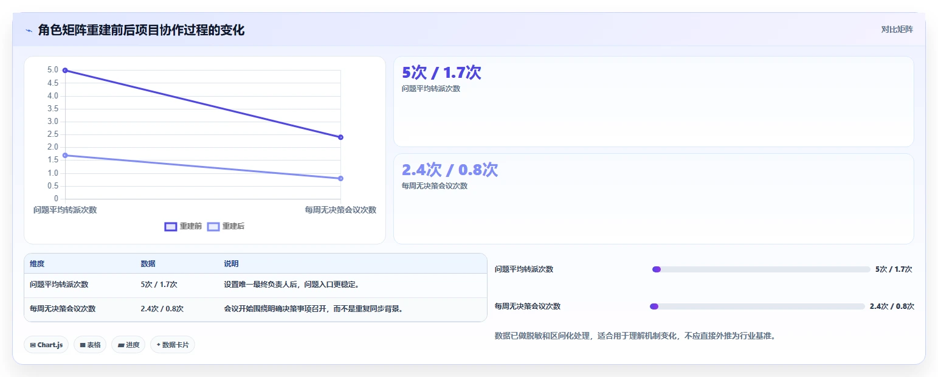Click the icon on the Chart.js chip
This screenshot has height=377, width=938.
33,345
